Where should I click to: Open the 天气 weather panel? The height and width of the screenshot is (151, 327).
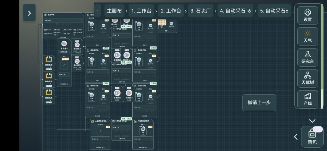[x=308, y=36]
